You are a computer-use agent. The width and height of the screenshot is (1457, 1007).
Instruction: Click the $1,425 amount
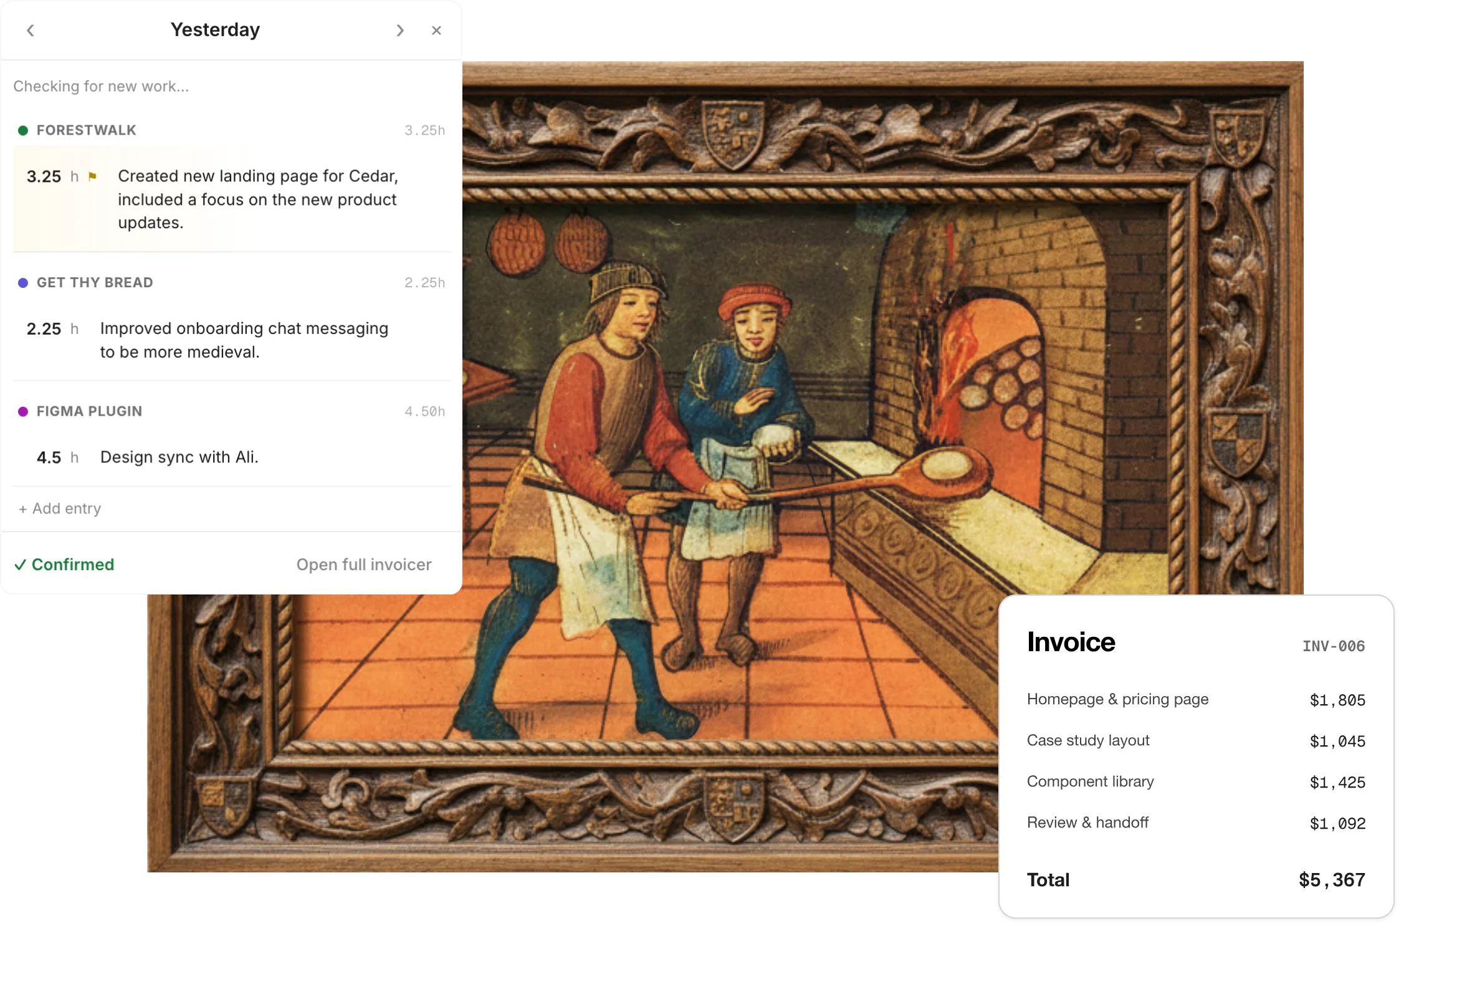(x=1337, y=783)
